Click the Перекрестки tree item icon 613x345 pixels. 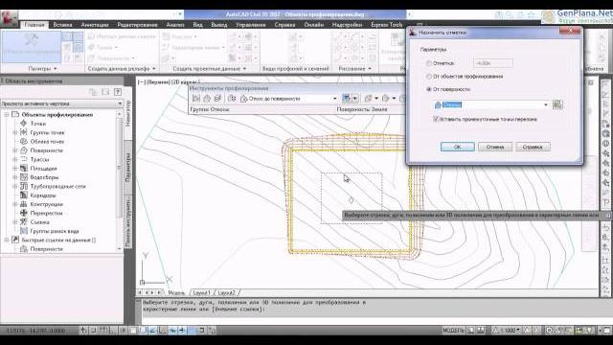[x=23, y=213]
